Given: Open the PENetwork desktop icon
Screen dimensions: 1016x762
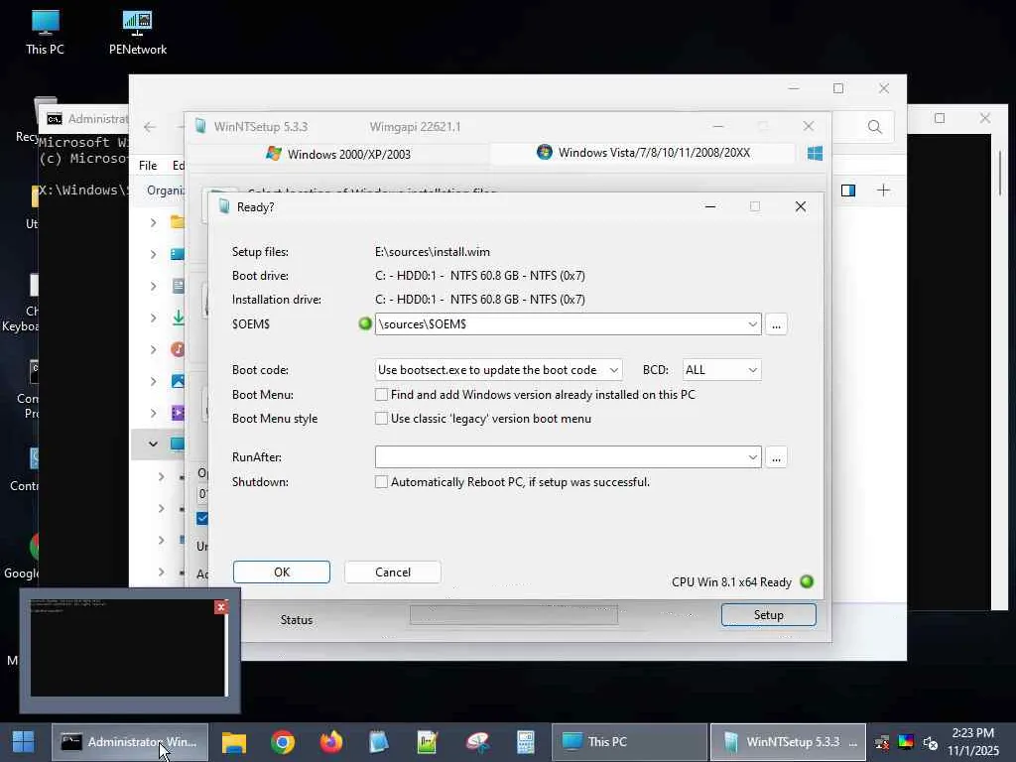Looking at the screenshot, I should [x=137, y=33].
